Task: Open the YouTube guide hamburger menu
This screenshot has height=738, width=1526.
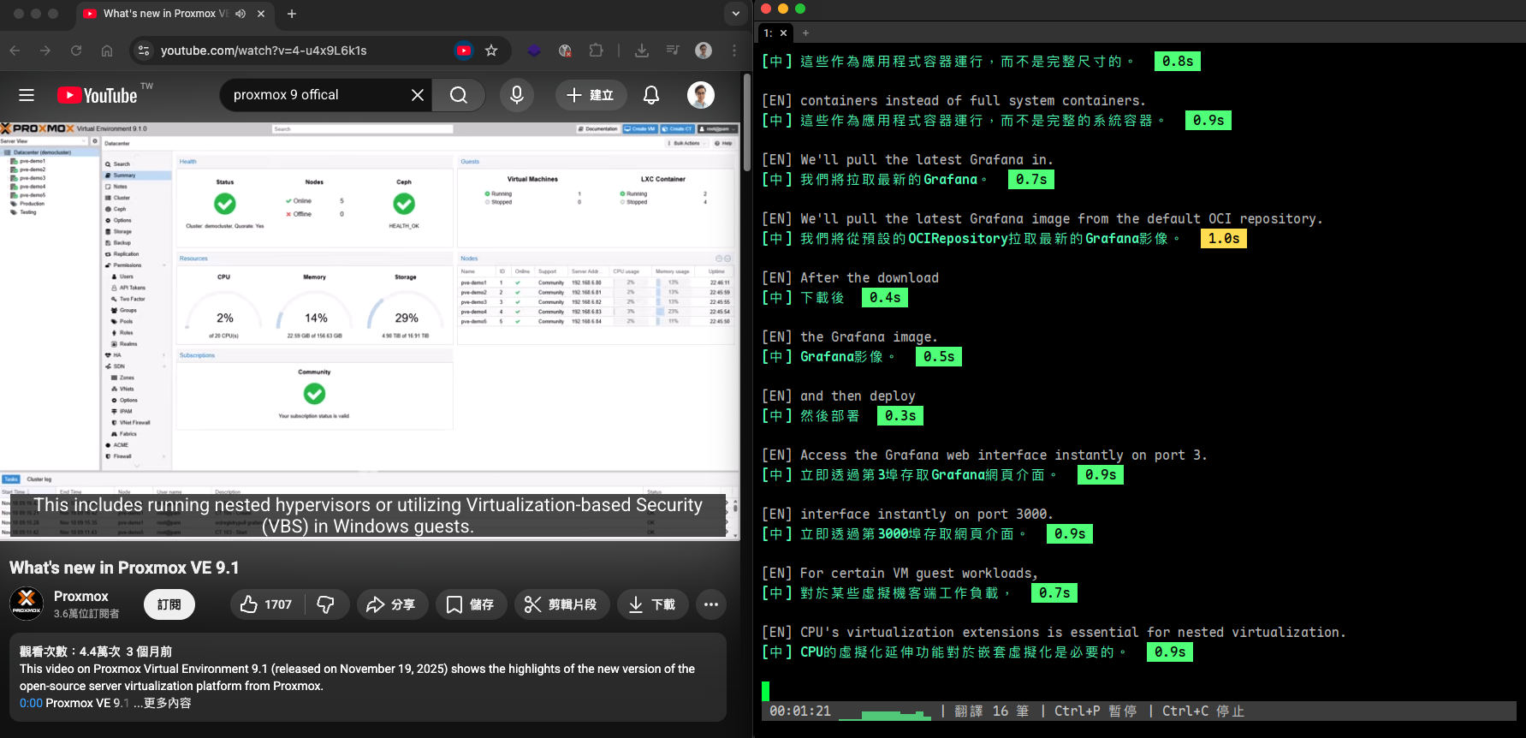Action: pyautogui.click(x=27, y=95)
